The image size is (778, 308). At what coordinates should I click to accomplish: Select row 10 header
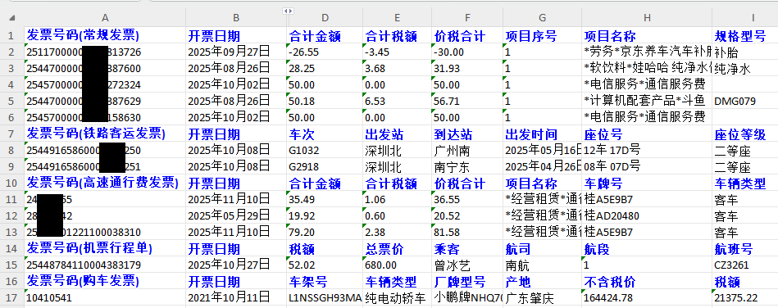coord(12,183)
